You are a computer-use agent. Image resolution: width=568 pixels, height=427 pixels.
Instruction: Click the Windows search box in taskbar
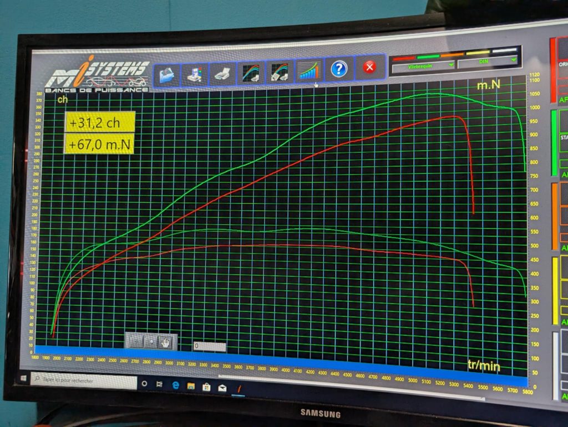83,380
